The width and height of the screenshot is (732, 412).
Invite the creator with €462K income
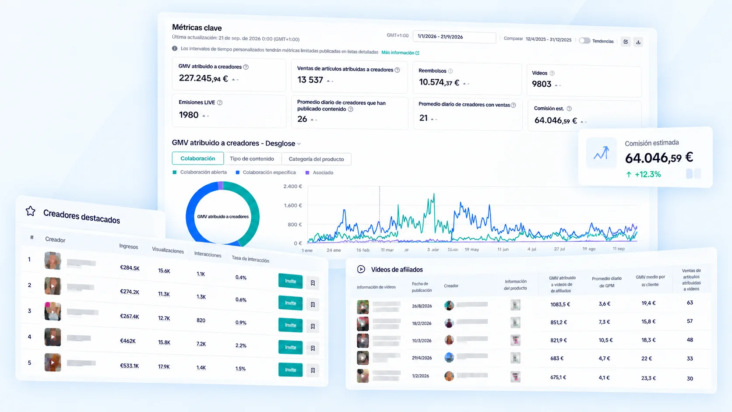click(x=291, y=347)
